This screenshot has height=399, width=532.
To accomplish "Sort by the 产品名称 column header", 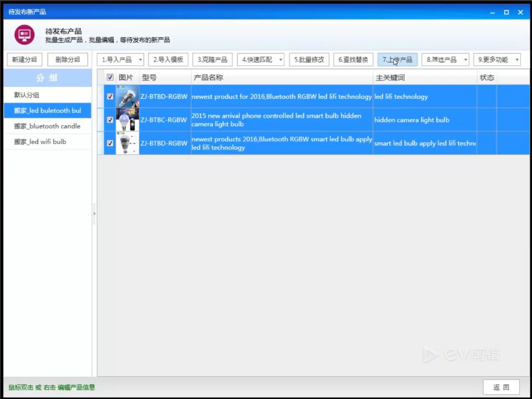I will (282, 78).
